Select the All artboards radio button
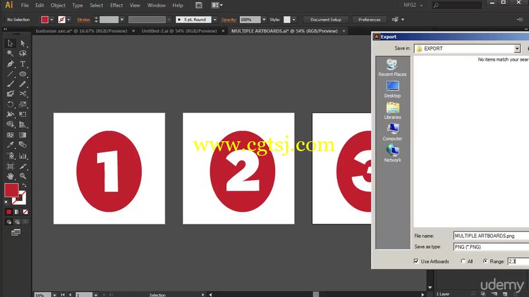Image resolution: width=529 pixels, height=297 pixels. pyautogui.click(x=463, y=261)
